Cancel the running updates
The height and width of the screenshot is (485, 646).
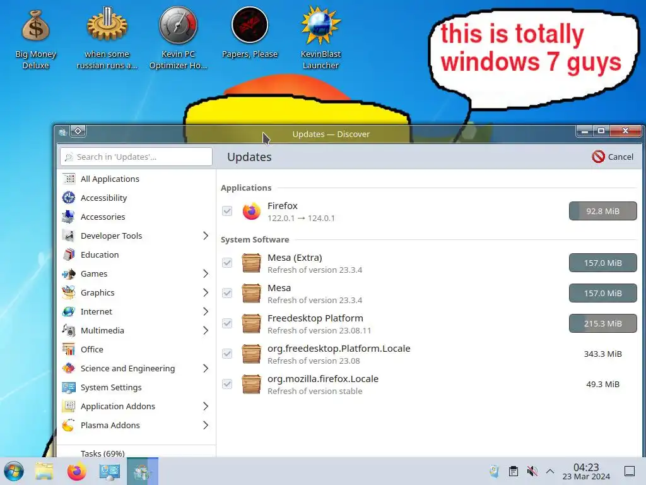[x=613, y=157]
